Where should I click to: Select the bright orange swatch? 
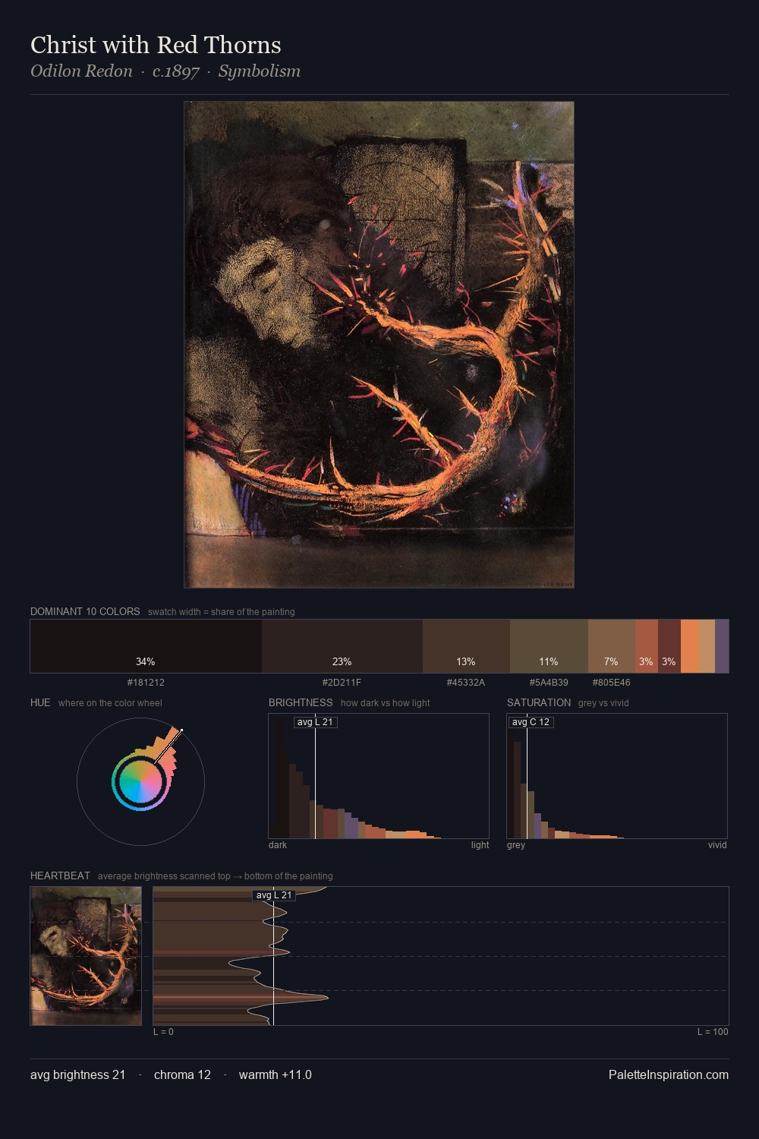[690, 646]
